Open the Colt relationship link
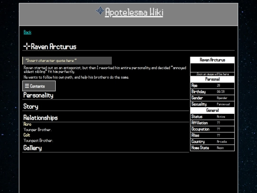Screen dimensions: 257x193 27,135
